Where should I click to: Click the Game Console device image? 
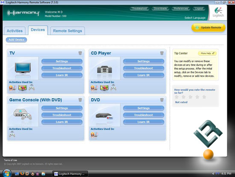click(23, 114)
